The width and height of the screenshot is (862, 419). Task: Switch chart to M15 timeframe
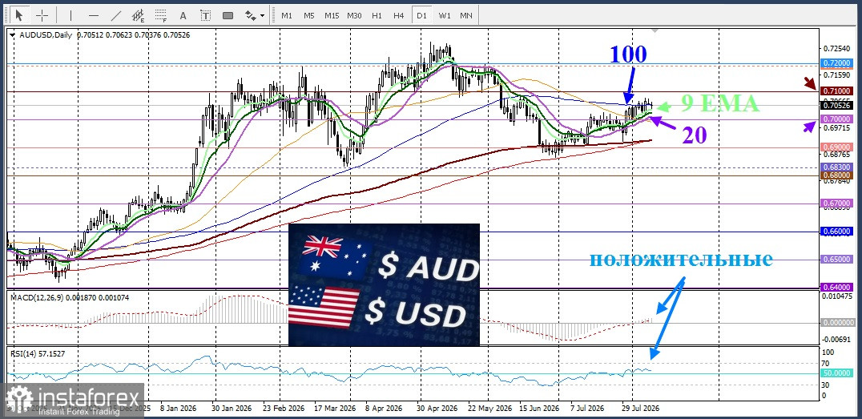coord(332,15)
